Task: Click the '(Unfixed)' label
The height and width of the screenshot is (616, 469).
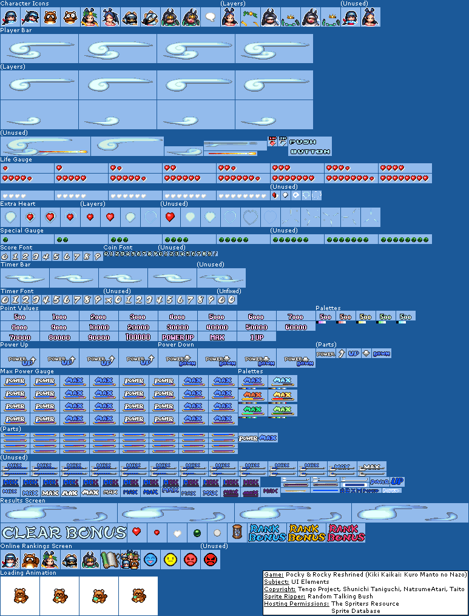Action: pos(229,291)
